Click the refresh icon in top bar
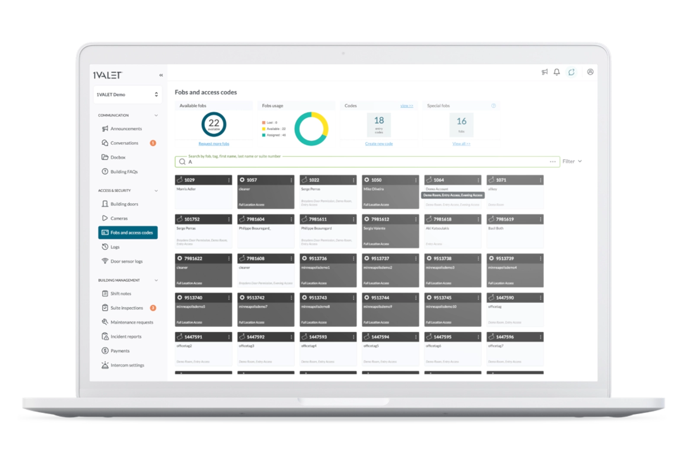 coord(571,72)
